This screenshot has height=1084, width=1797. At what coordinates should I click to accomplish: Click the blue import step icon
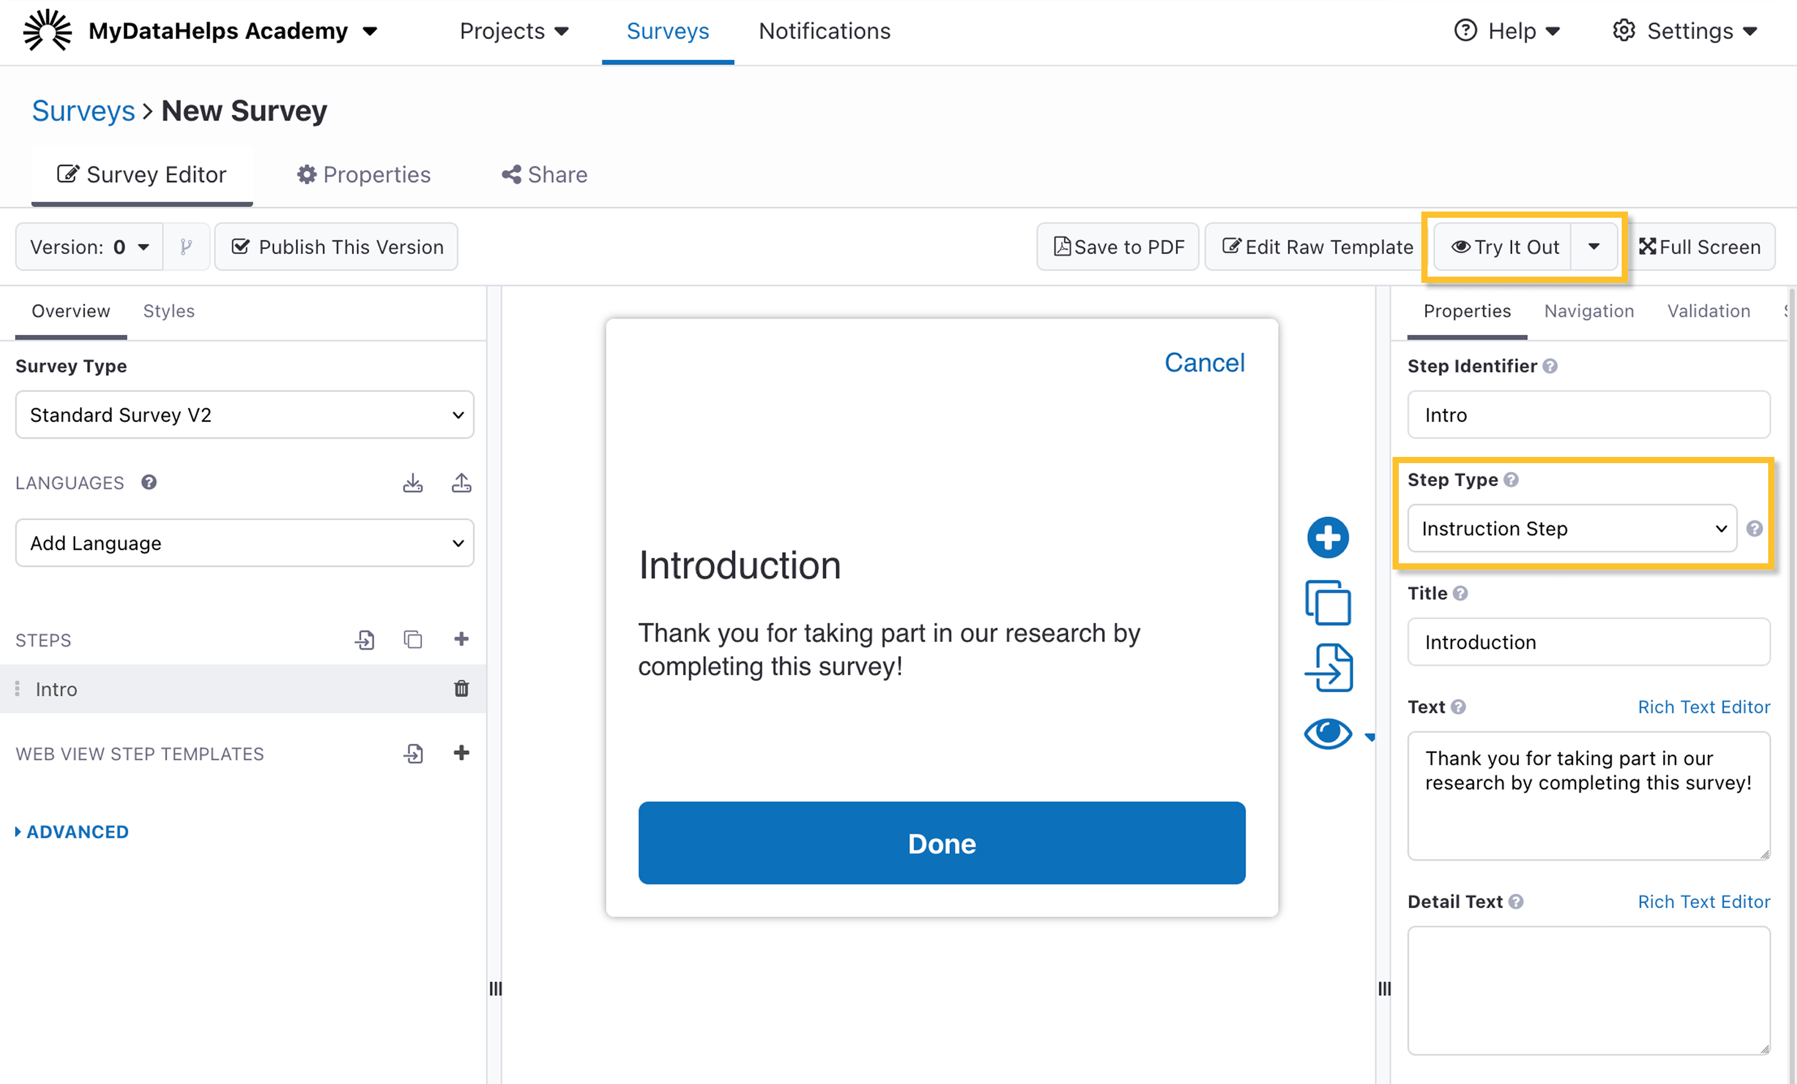pos(1327,668)
